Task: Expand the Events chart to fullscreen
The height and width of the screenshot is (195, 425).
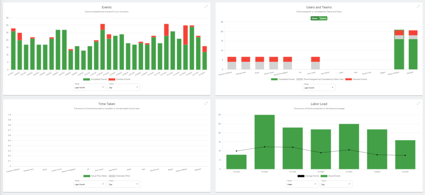Action: (206, 6)
